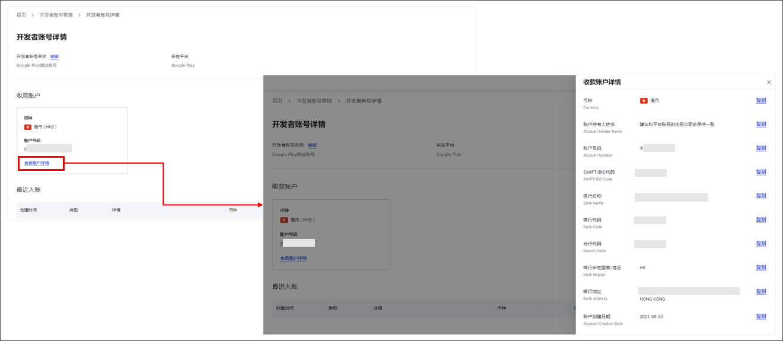Copy the 银行所在国家/地区 Bank Region
Screen dimensions: 783x341
click(x=761, y=267)
